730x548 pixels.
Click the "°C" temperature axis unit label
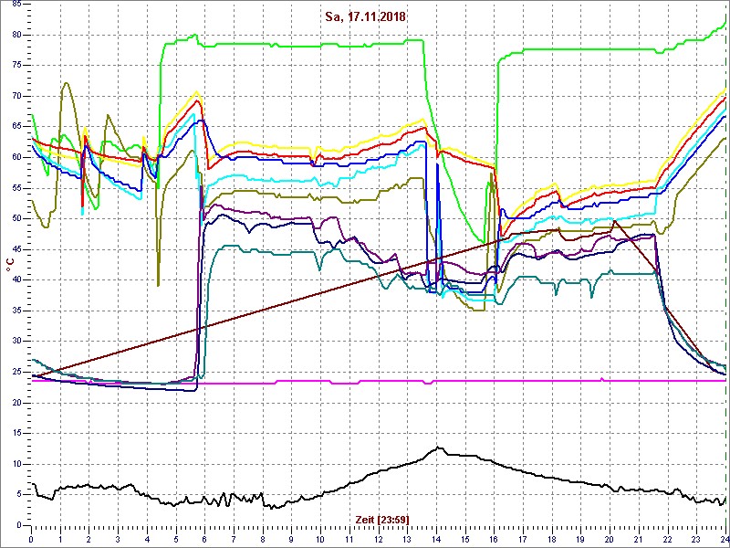(9, 265)
